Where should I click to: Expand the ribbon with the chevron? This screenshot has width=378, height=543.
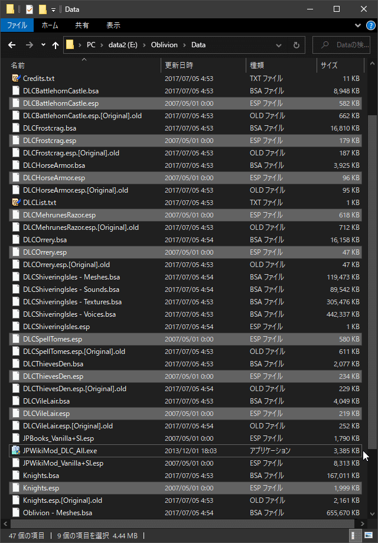[358, 25]
